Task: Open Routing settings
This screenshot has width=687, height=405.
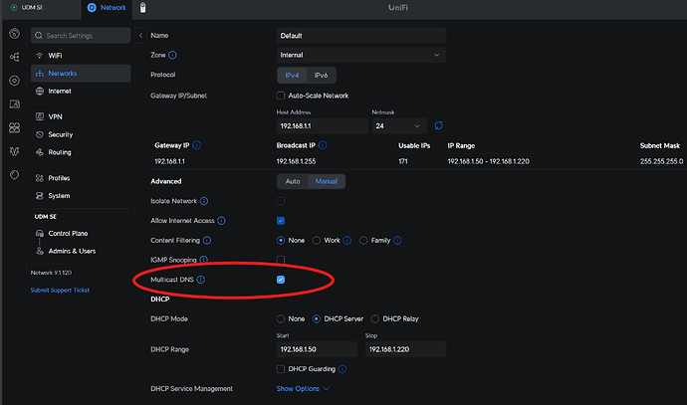Action: tap(81, 152)
